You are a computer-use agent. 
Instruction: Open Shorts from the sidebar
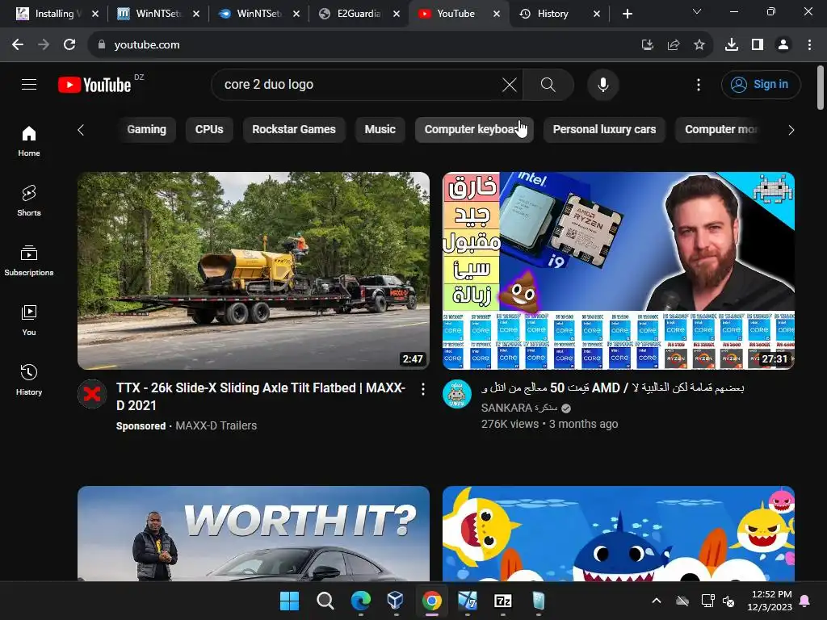click(x=29, y=200)
